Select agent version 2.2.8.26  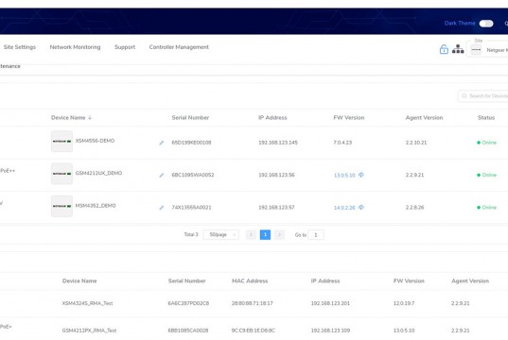click(414, 207)
